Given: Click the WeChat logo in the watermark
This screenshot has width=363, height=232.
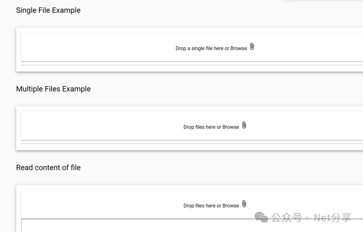Looking at the screenshot, I should click(261, 217).
